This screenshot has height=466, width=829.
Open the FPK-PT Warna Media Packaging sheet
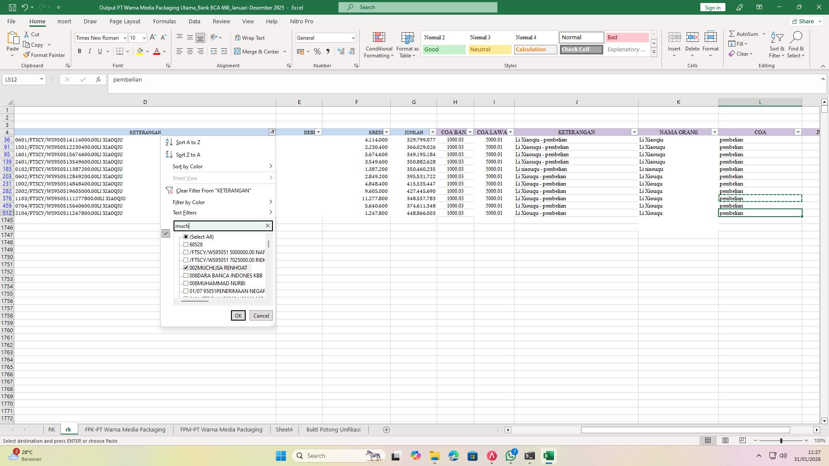pos(125,429)
